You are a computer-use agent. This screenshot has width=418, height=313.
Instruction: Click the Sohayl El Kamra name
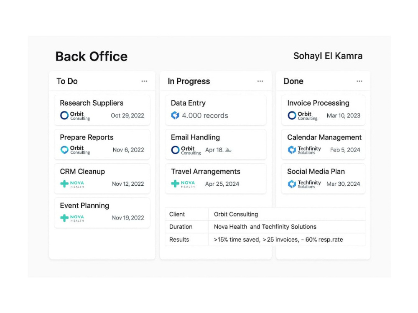[x=328, y=56]
